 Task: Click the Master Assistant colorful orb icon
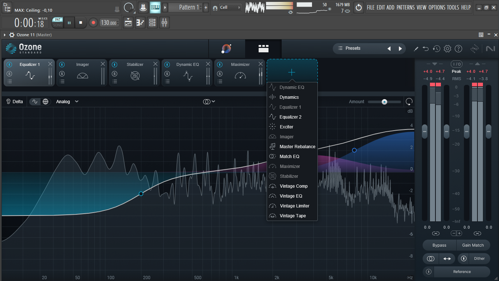coord(226,49)
